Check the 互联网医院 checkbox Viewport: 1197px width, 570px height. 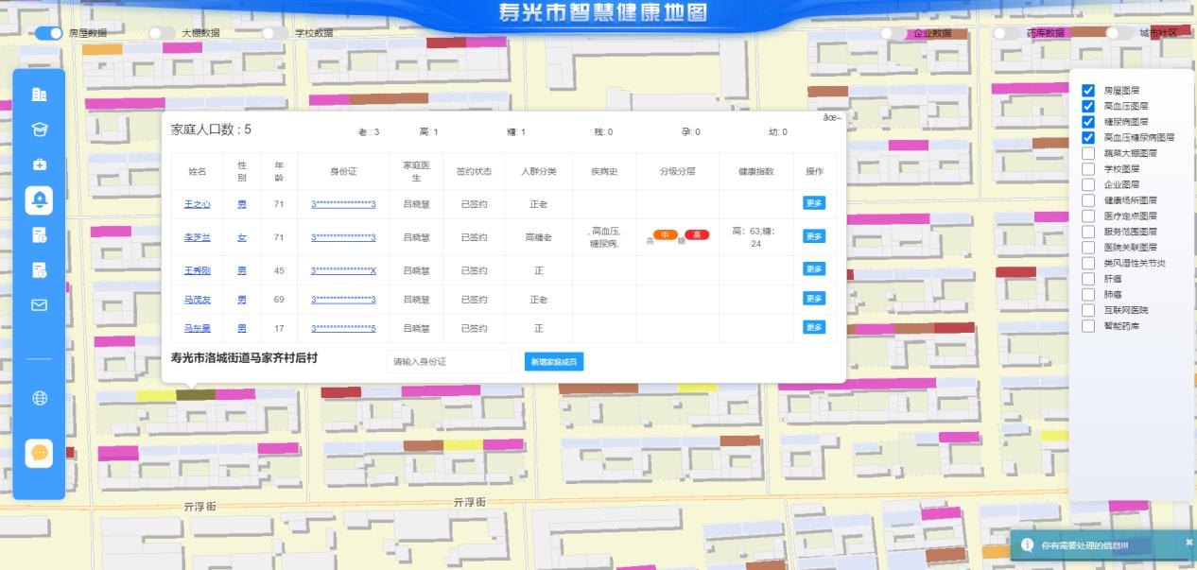coord(1087,310)
